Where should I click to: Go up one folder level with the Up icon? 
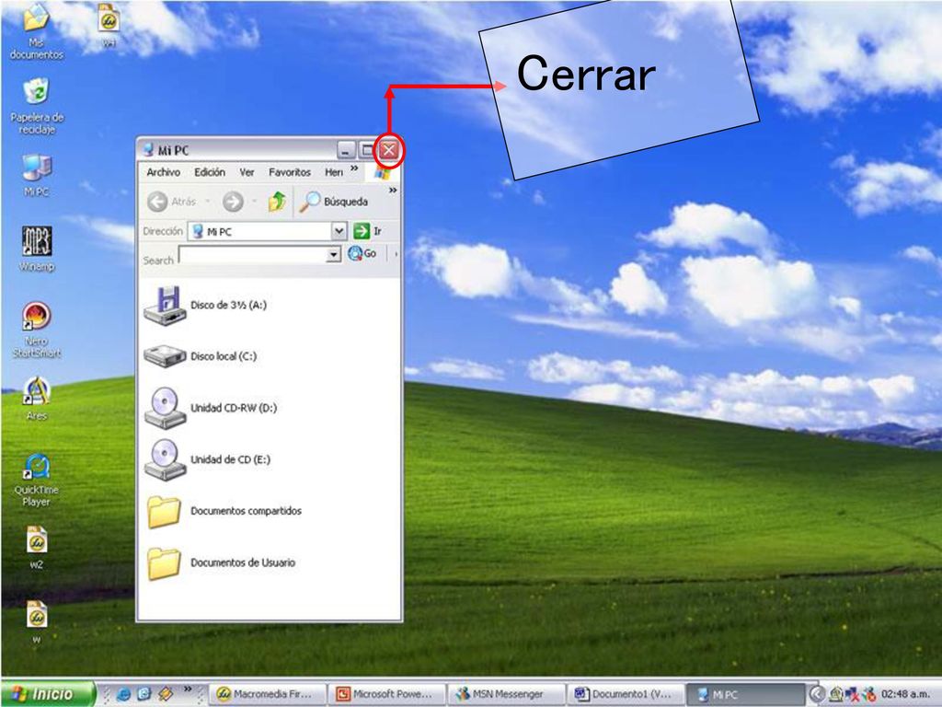[x=277, y=202]
